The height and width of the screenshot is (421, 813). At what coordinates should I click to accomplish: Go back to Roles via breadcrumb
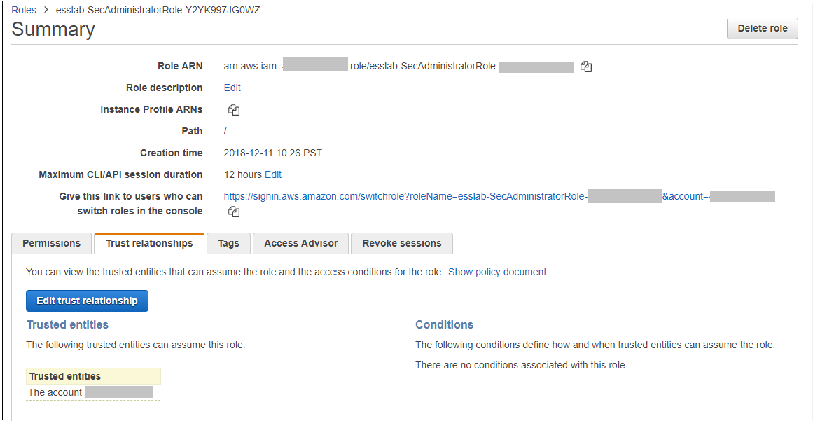[x=24, y=10]
